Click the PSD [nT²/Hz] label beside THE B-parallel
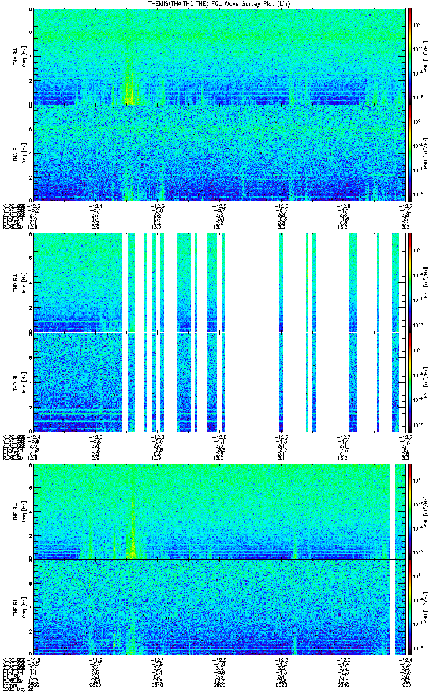This screenshot has width=433, height=693. tap(425, 607)
